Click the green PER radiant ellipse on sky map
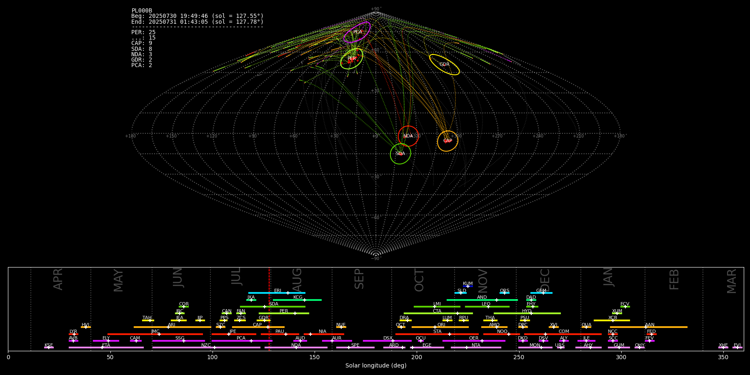The height and width of the screenshot is (375, 750). coord(352,59)
